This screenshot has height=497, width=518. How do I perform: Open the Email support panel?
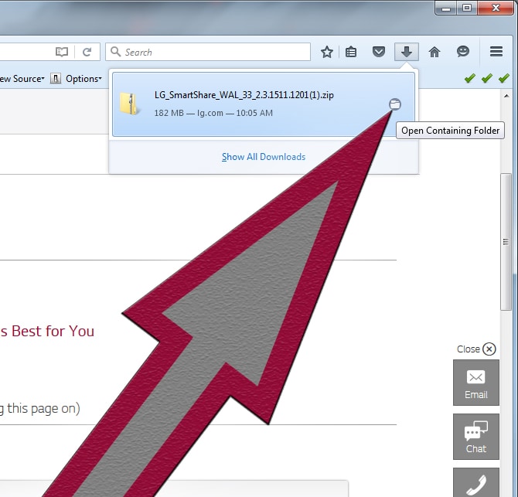coord(476,383)
